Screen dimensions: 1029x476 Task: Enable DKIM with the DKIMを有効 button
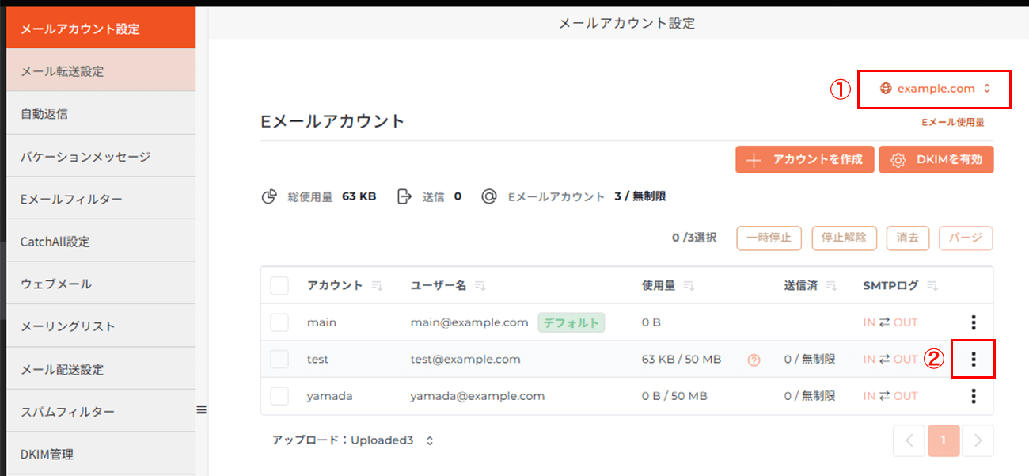pyautogui.click(x=936, y=159)
